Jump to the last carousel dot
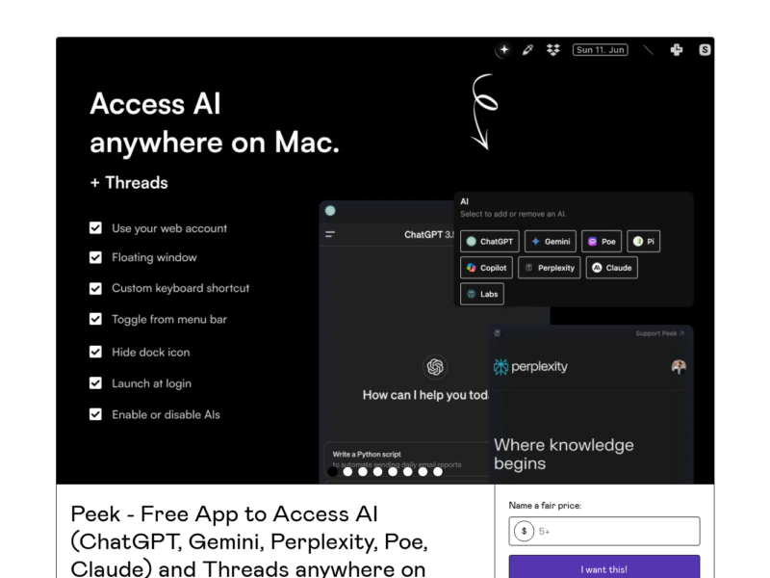The image size is (770, 578). (438, 472)
